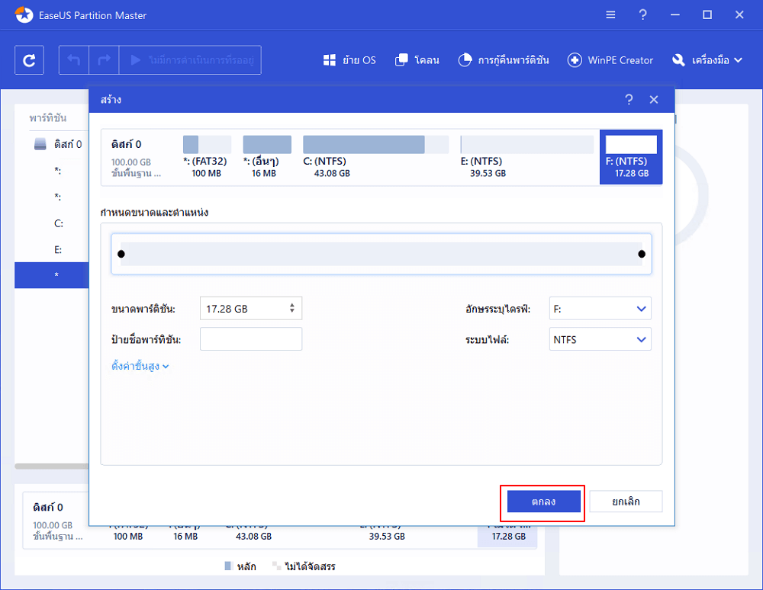Select the อื่นๆ 16 MB partition block
Image resolution: width=763 pixels, height=590 pixels.
[x=267, y=156]
